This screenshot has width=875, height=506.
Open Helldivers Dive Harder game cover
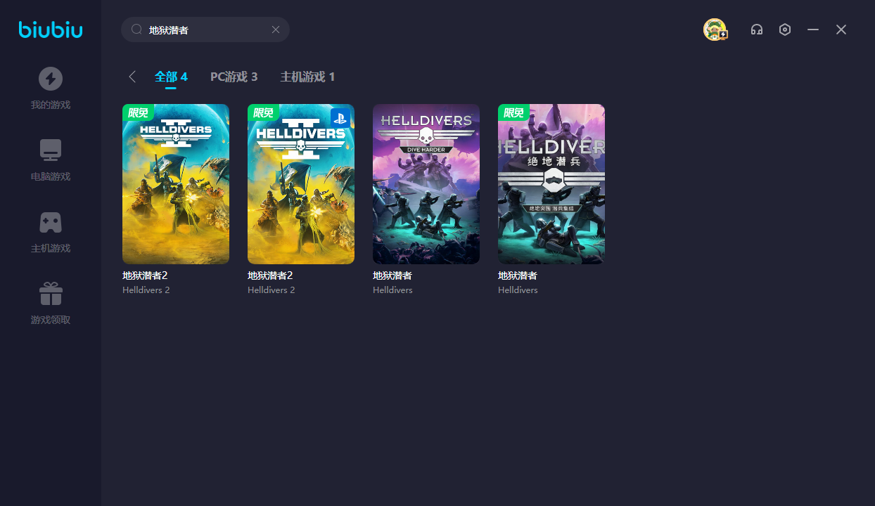coord(426,184)
